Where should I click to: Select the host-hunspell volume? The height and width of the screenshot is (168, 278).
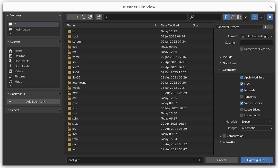(23, 29)
